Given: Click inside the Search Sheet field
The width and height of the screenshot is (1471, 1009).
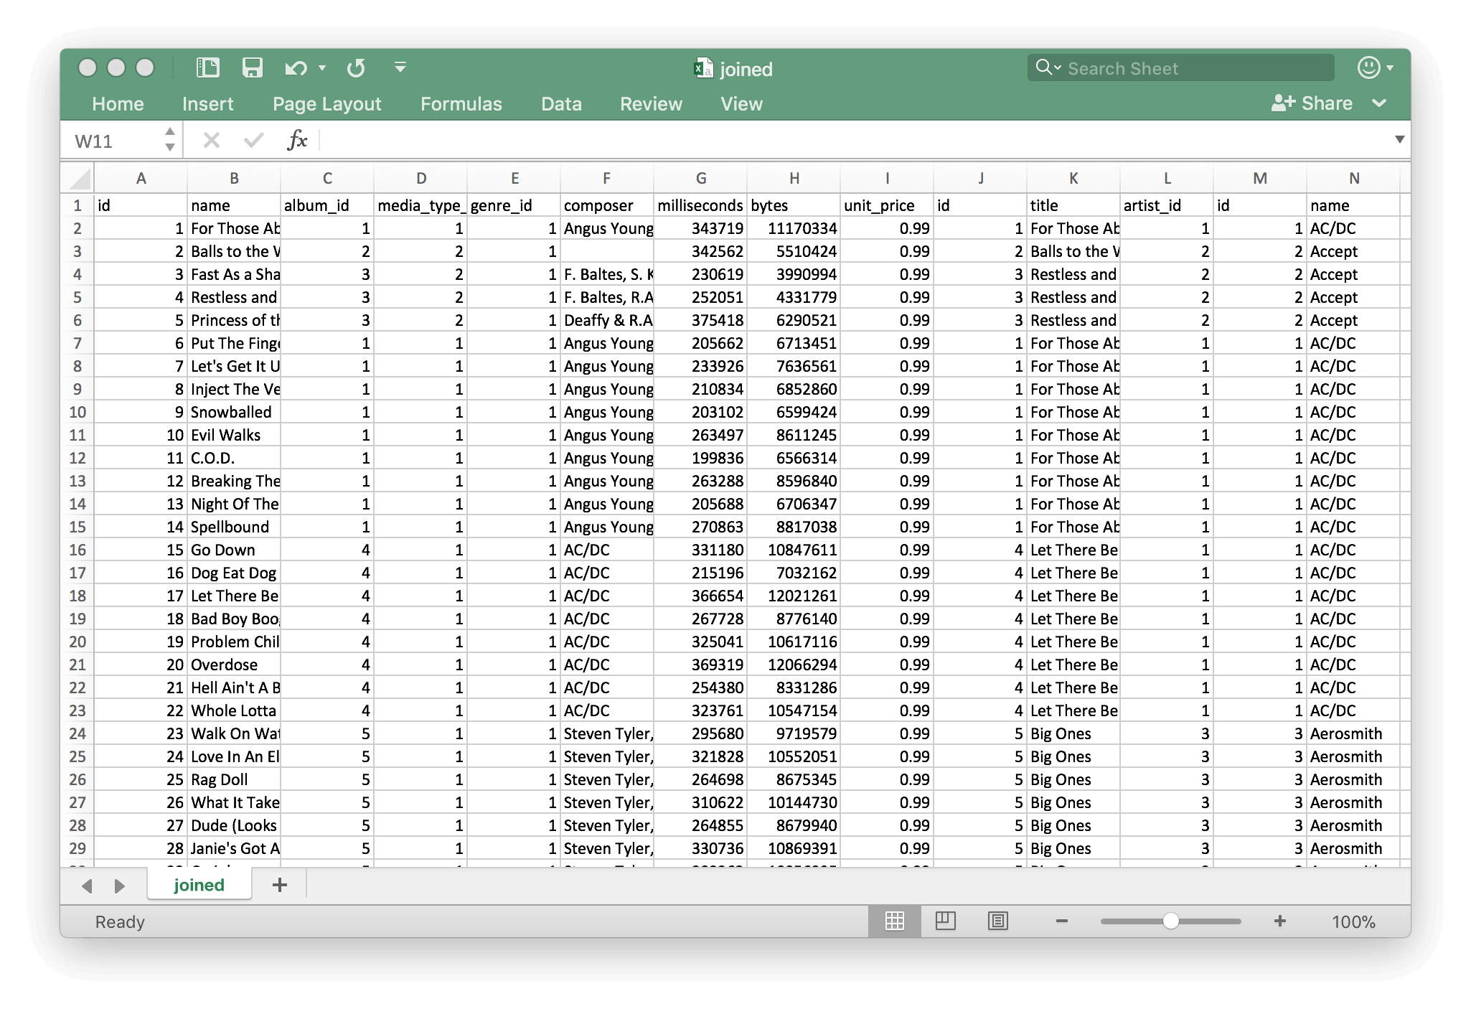Looking at the screenshot, I should pyautogui.click(x=1180, y=67).
